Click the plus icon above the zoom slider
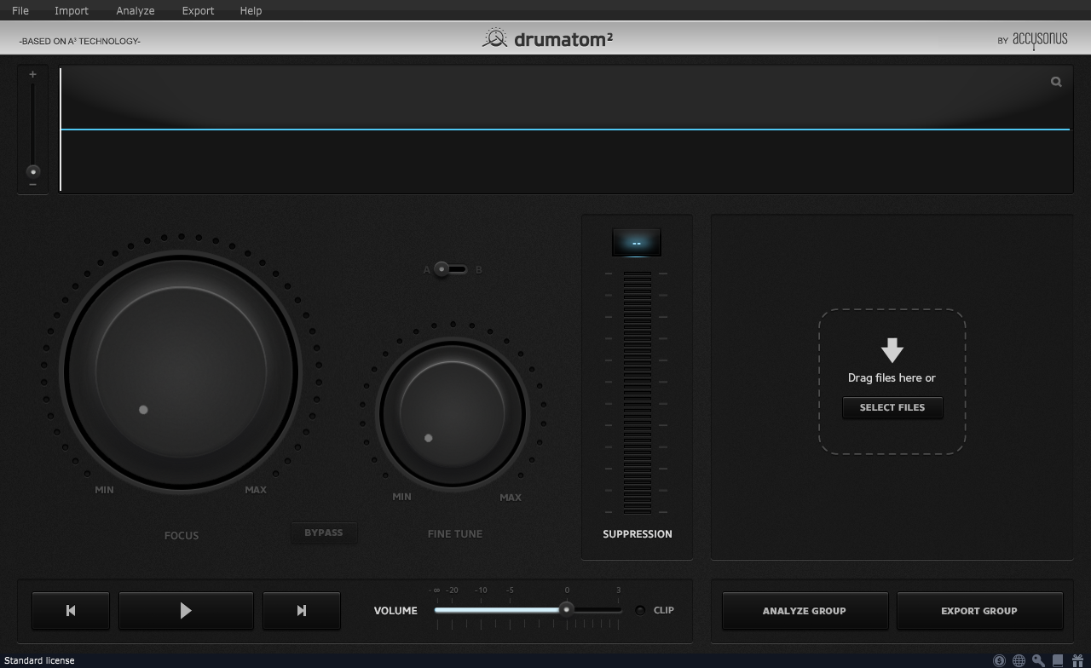 pyautogui.click(x=33, y=74)
